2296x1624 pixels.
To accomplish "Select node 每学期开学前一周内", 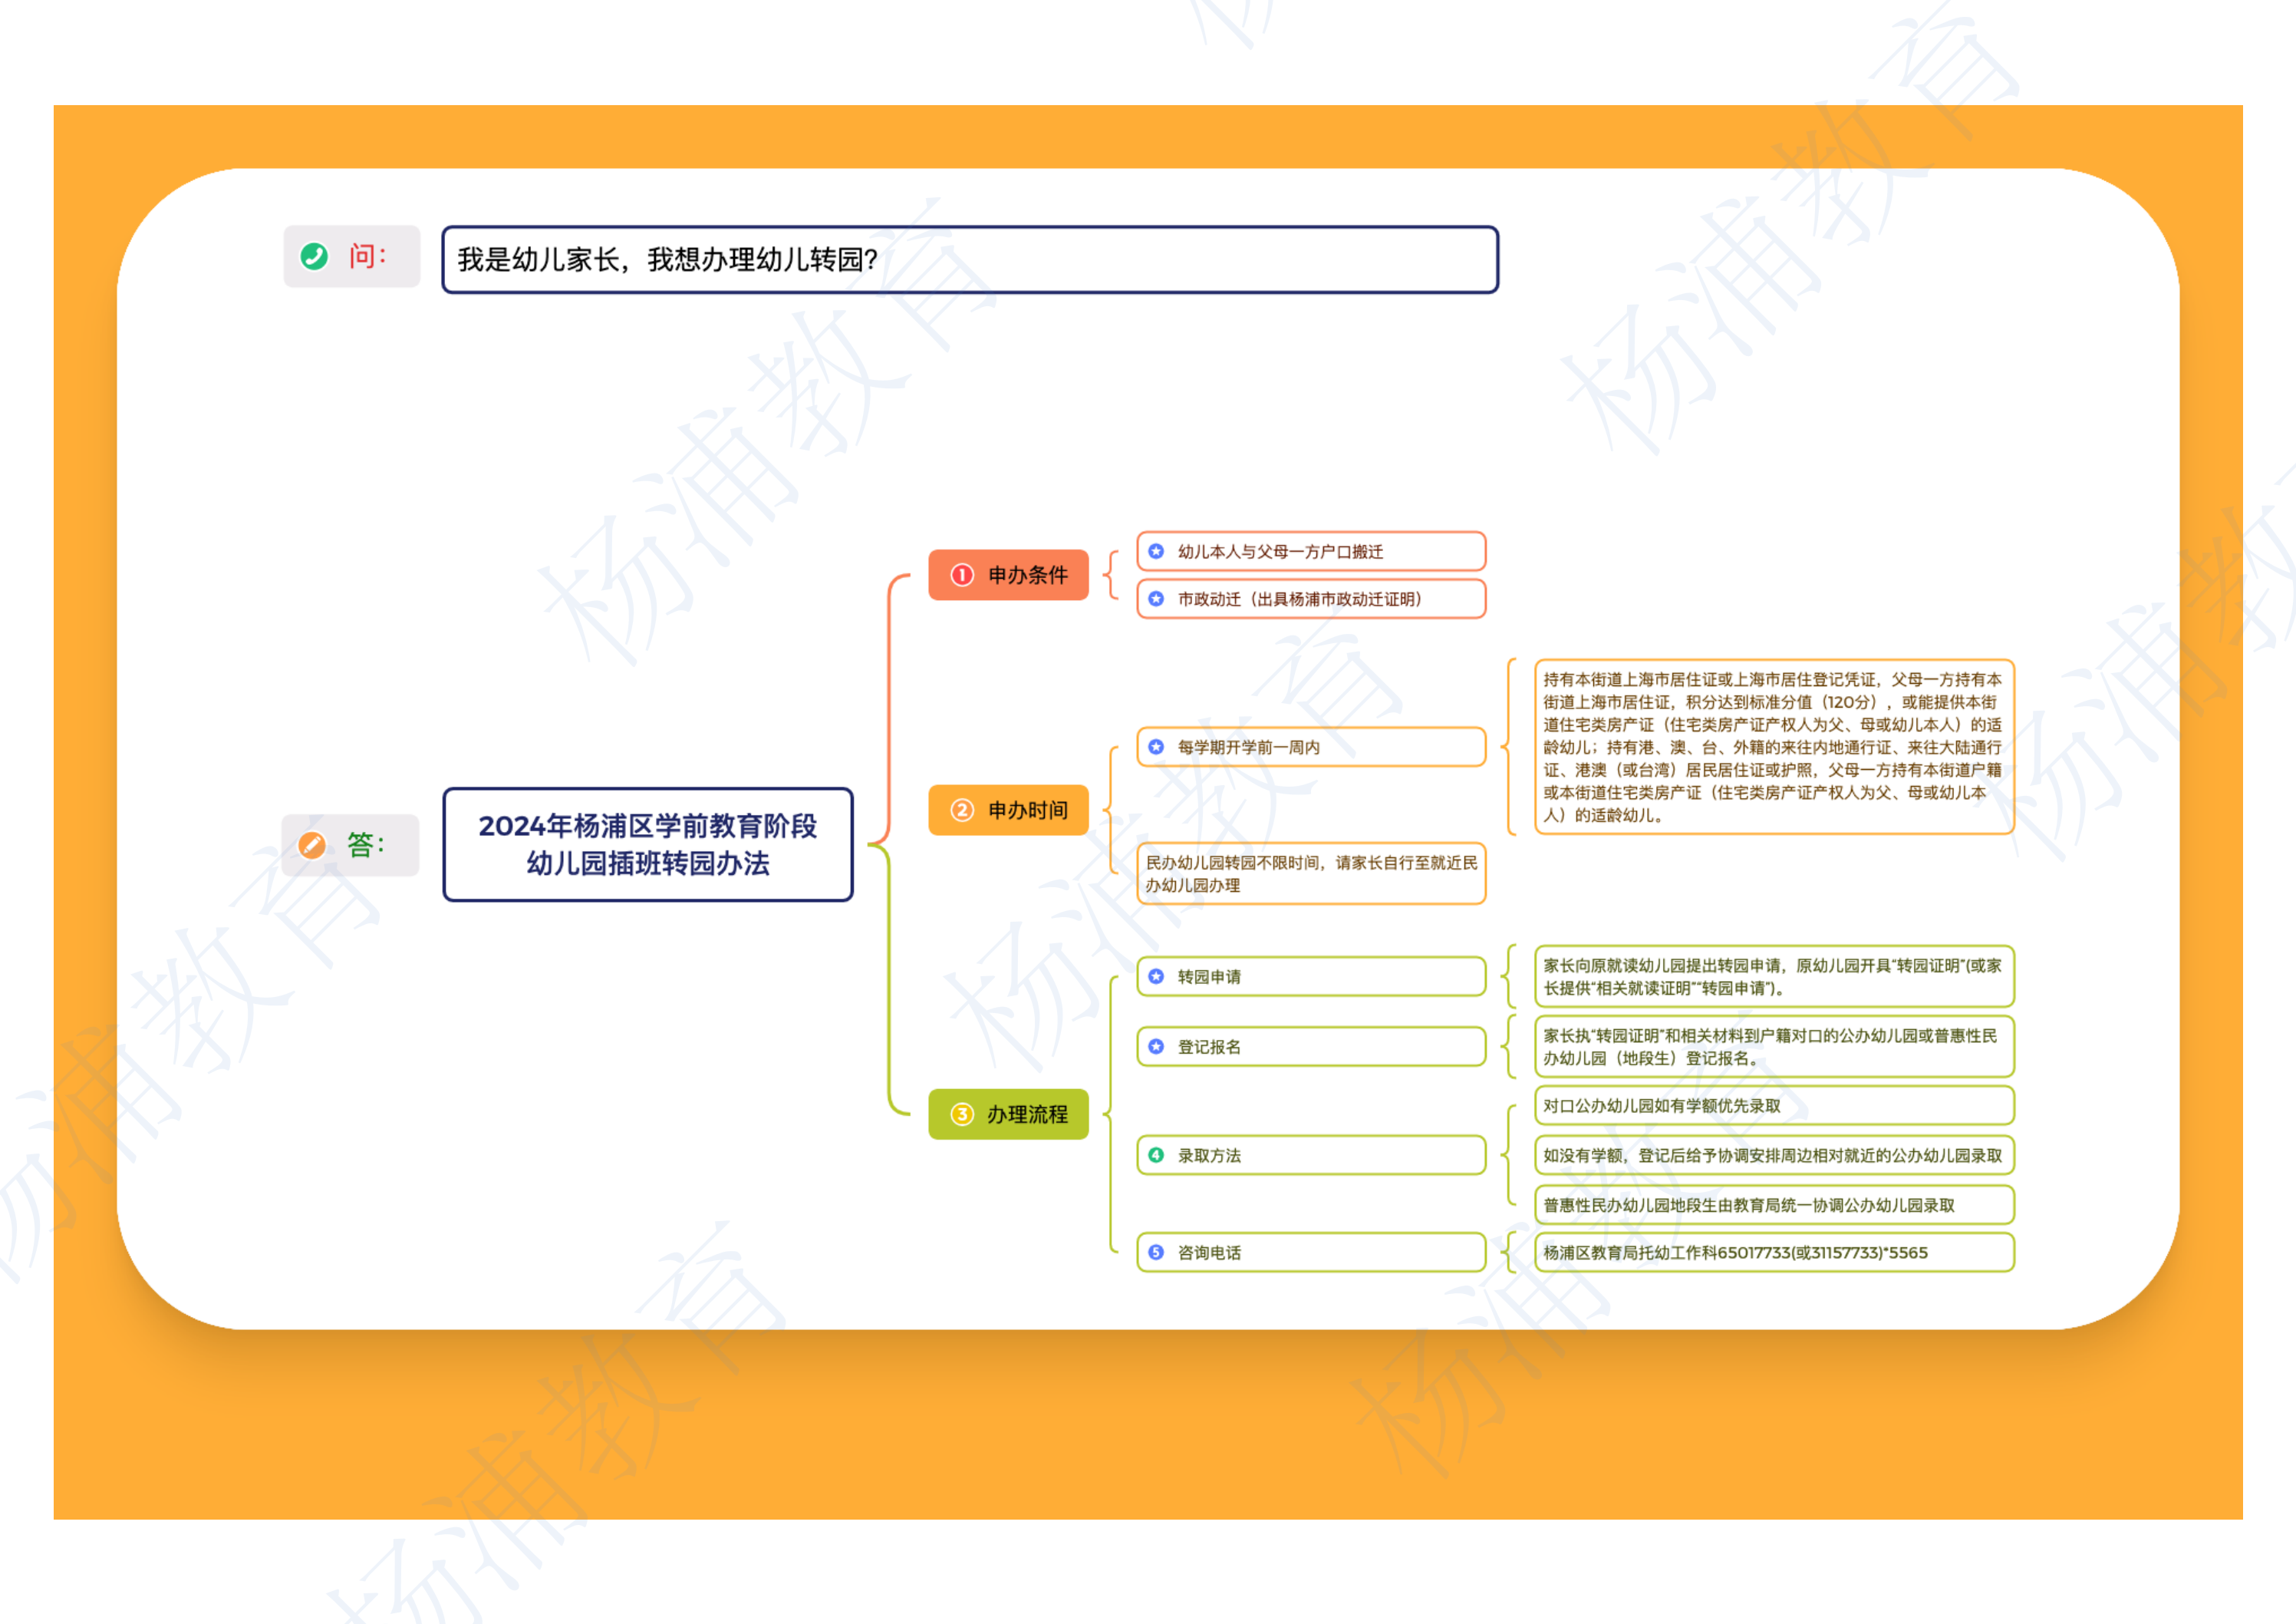I will (x=1311, y=747).
